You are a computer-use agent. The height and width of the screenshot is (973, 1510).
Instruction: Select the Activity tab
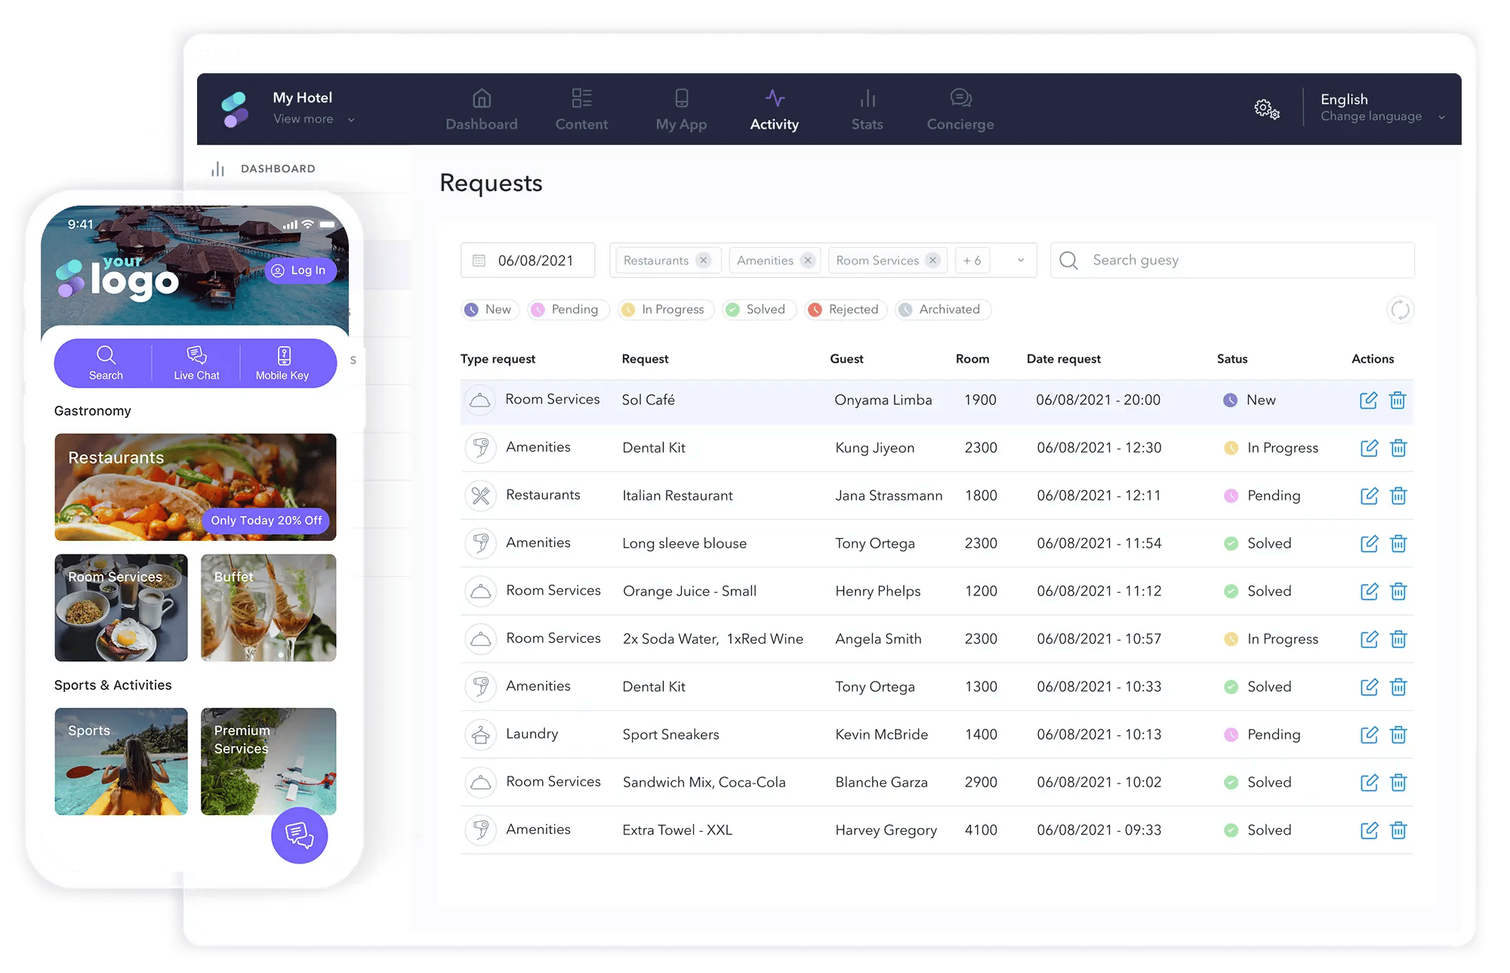click(x=775, y=110)
